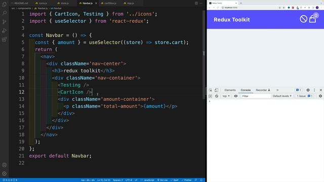
Task: Toggle console live expression eye
Action: tap(235, 96)
